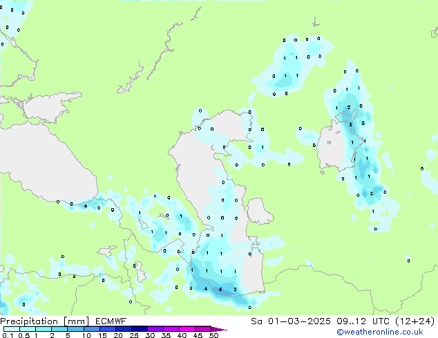Image resolution: width=438 pixels, height=338 pixels.
Task: Click the ECMWF model label
Action: (111, 321)
